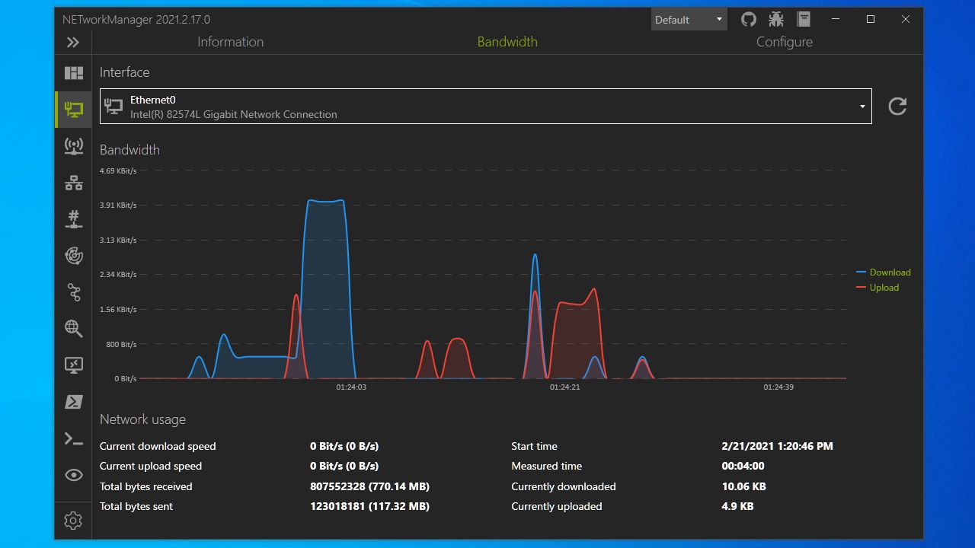
Task: Click the Interface heading
Action: tap(124, 72)
